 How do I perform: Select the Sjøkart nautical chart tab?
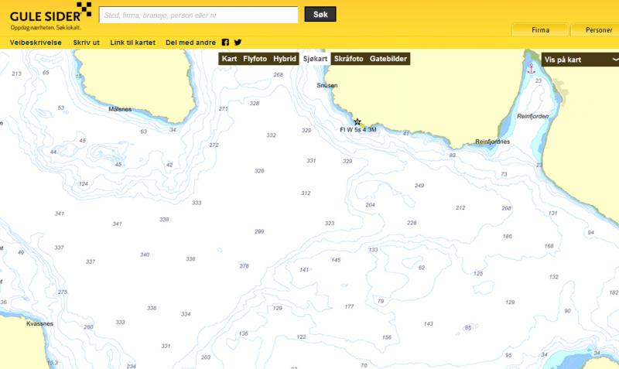(x=316, y=59)
